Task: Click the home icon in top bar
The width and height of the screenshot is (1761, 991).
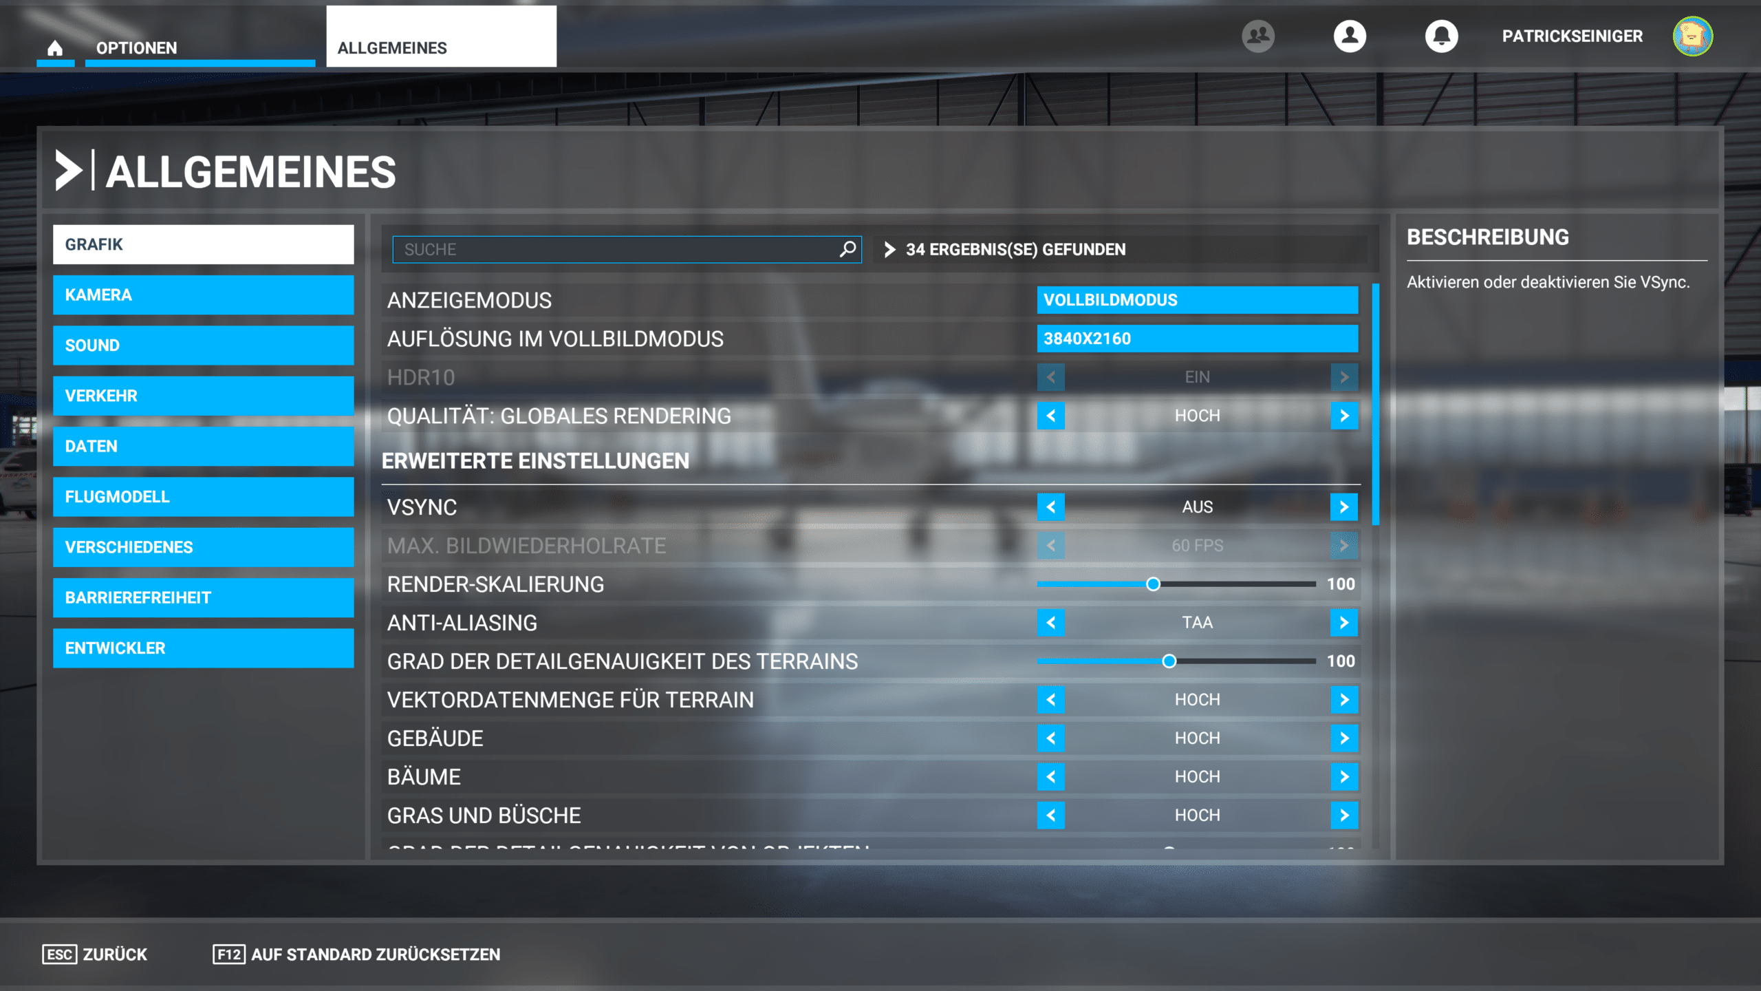Action: pos(55,47)
